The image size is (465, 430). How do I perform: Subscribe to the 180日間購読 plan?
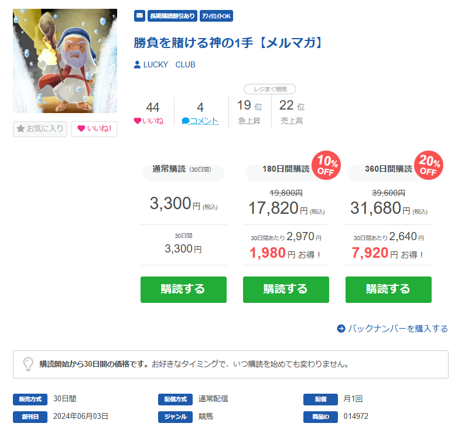click(x=286, y=289)
